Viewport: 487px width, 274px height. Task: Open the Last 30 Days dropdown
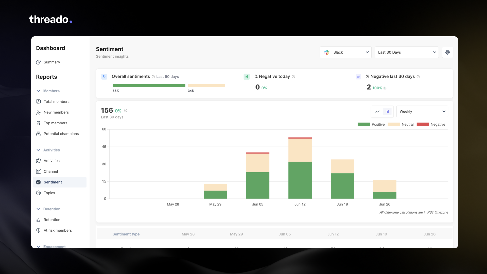click(x=407, y=52)
